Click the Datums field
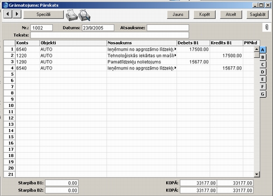 tap(98, 28)
